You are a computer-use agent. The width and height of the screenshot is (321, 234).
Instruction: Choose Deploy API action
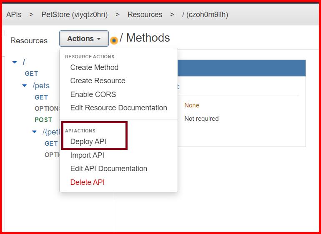pyautogui.click(x=88, y=142)
